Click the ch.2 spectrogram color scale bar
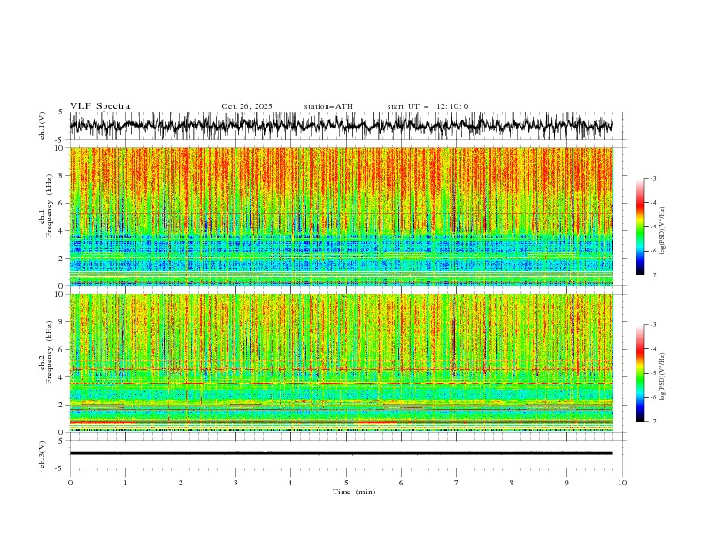 (640, 373)
